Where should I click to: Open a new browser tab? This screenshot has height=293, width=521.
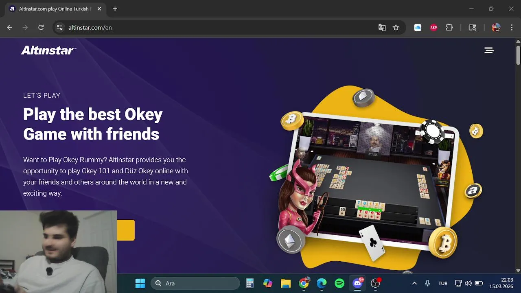pyautogui.click(x=115, y=9)
